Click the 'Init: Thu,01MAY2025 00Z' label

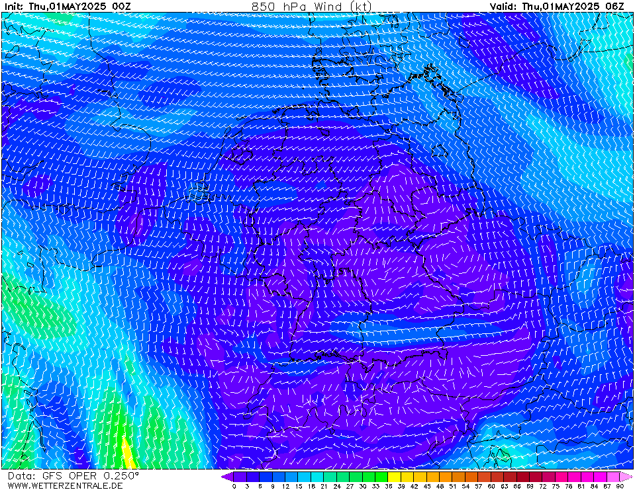point(68,6)
